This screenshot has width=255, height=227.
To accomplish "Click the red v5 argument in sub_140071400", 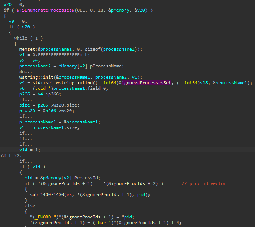I will (69, 195).
